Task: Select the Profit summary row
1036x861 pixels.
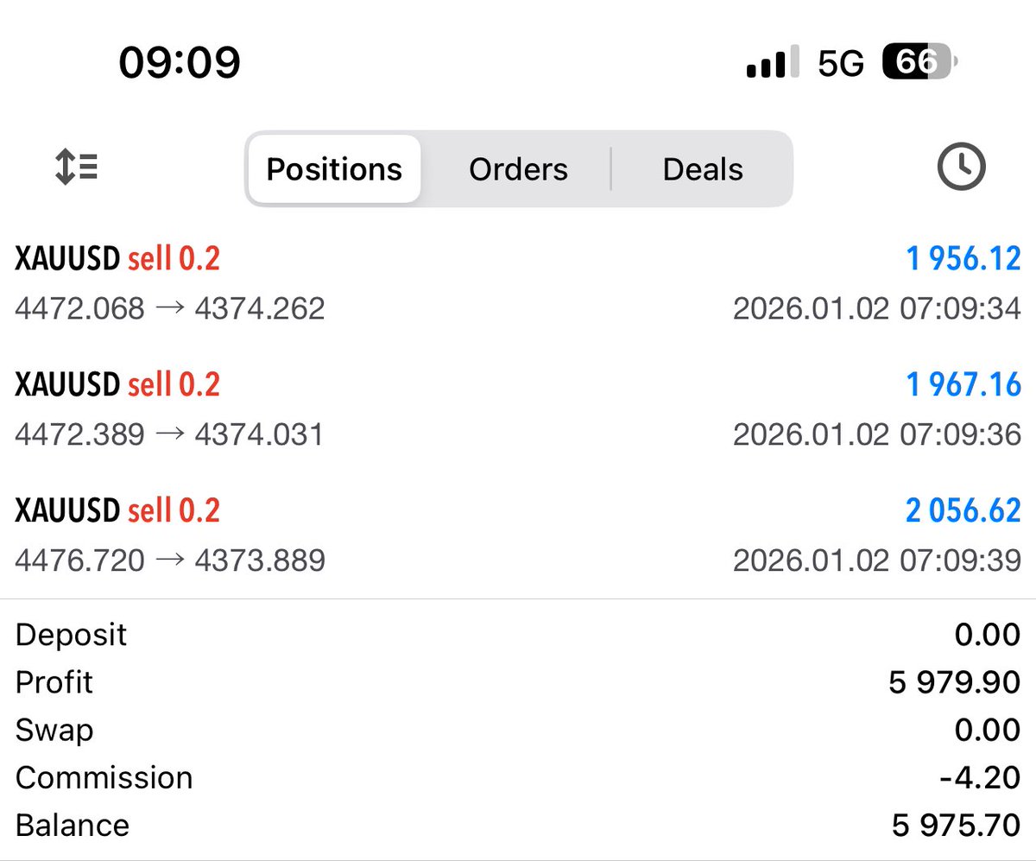Action: pos(518,682)
